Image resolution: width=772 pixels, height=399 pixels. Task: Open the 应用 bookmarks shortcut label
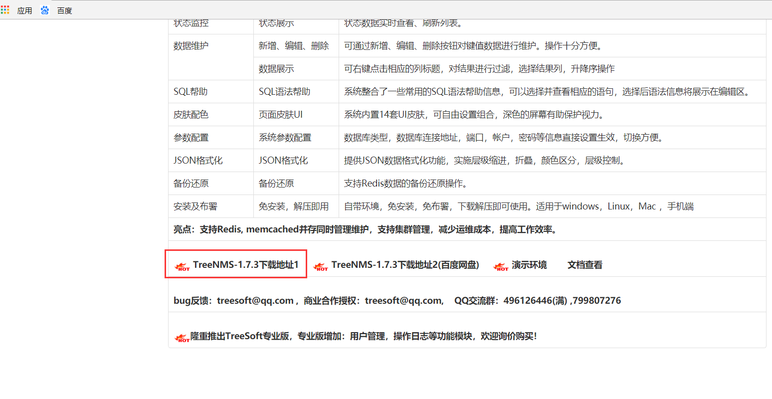pos(24,10)
